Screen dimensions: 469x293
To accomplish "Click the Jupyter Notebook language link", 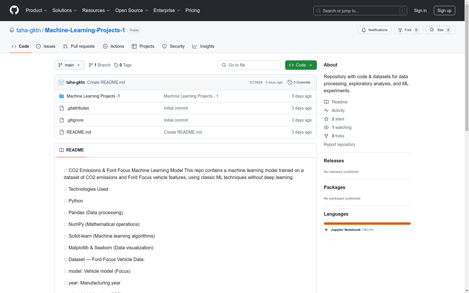I will click(349, 230).
